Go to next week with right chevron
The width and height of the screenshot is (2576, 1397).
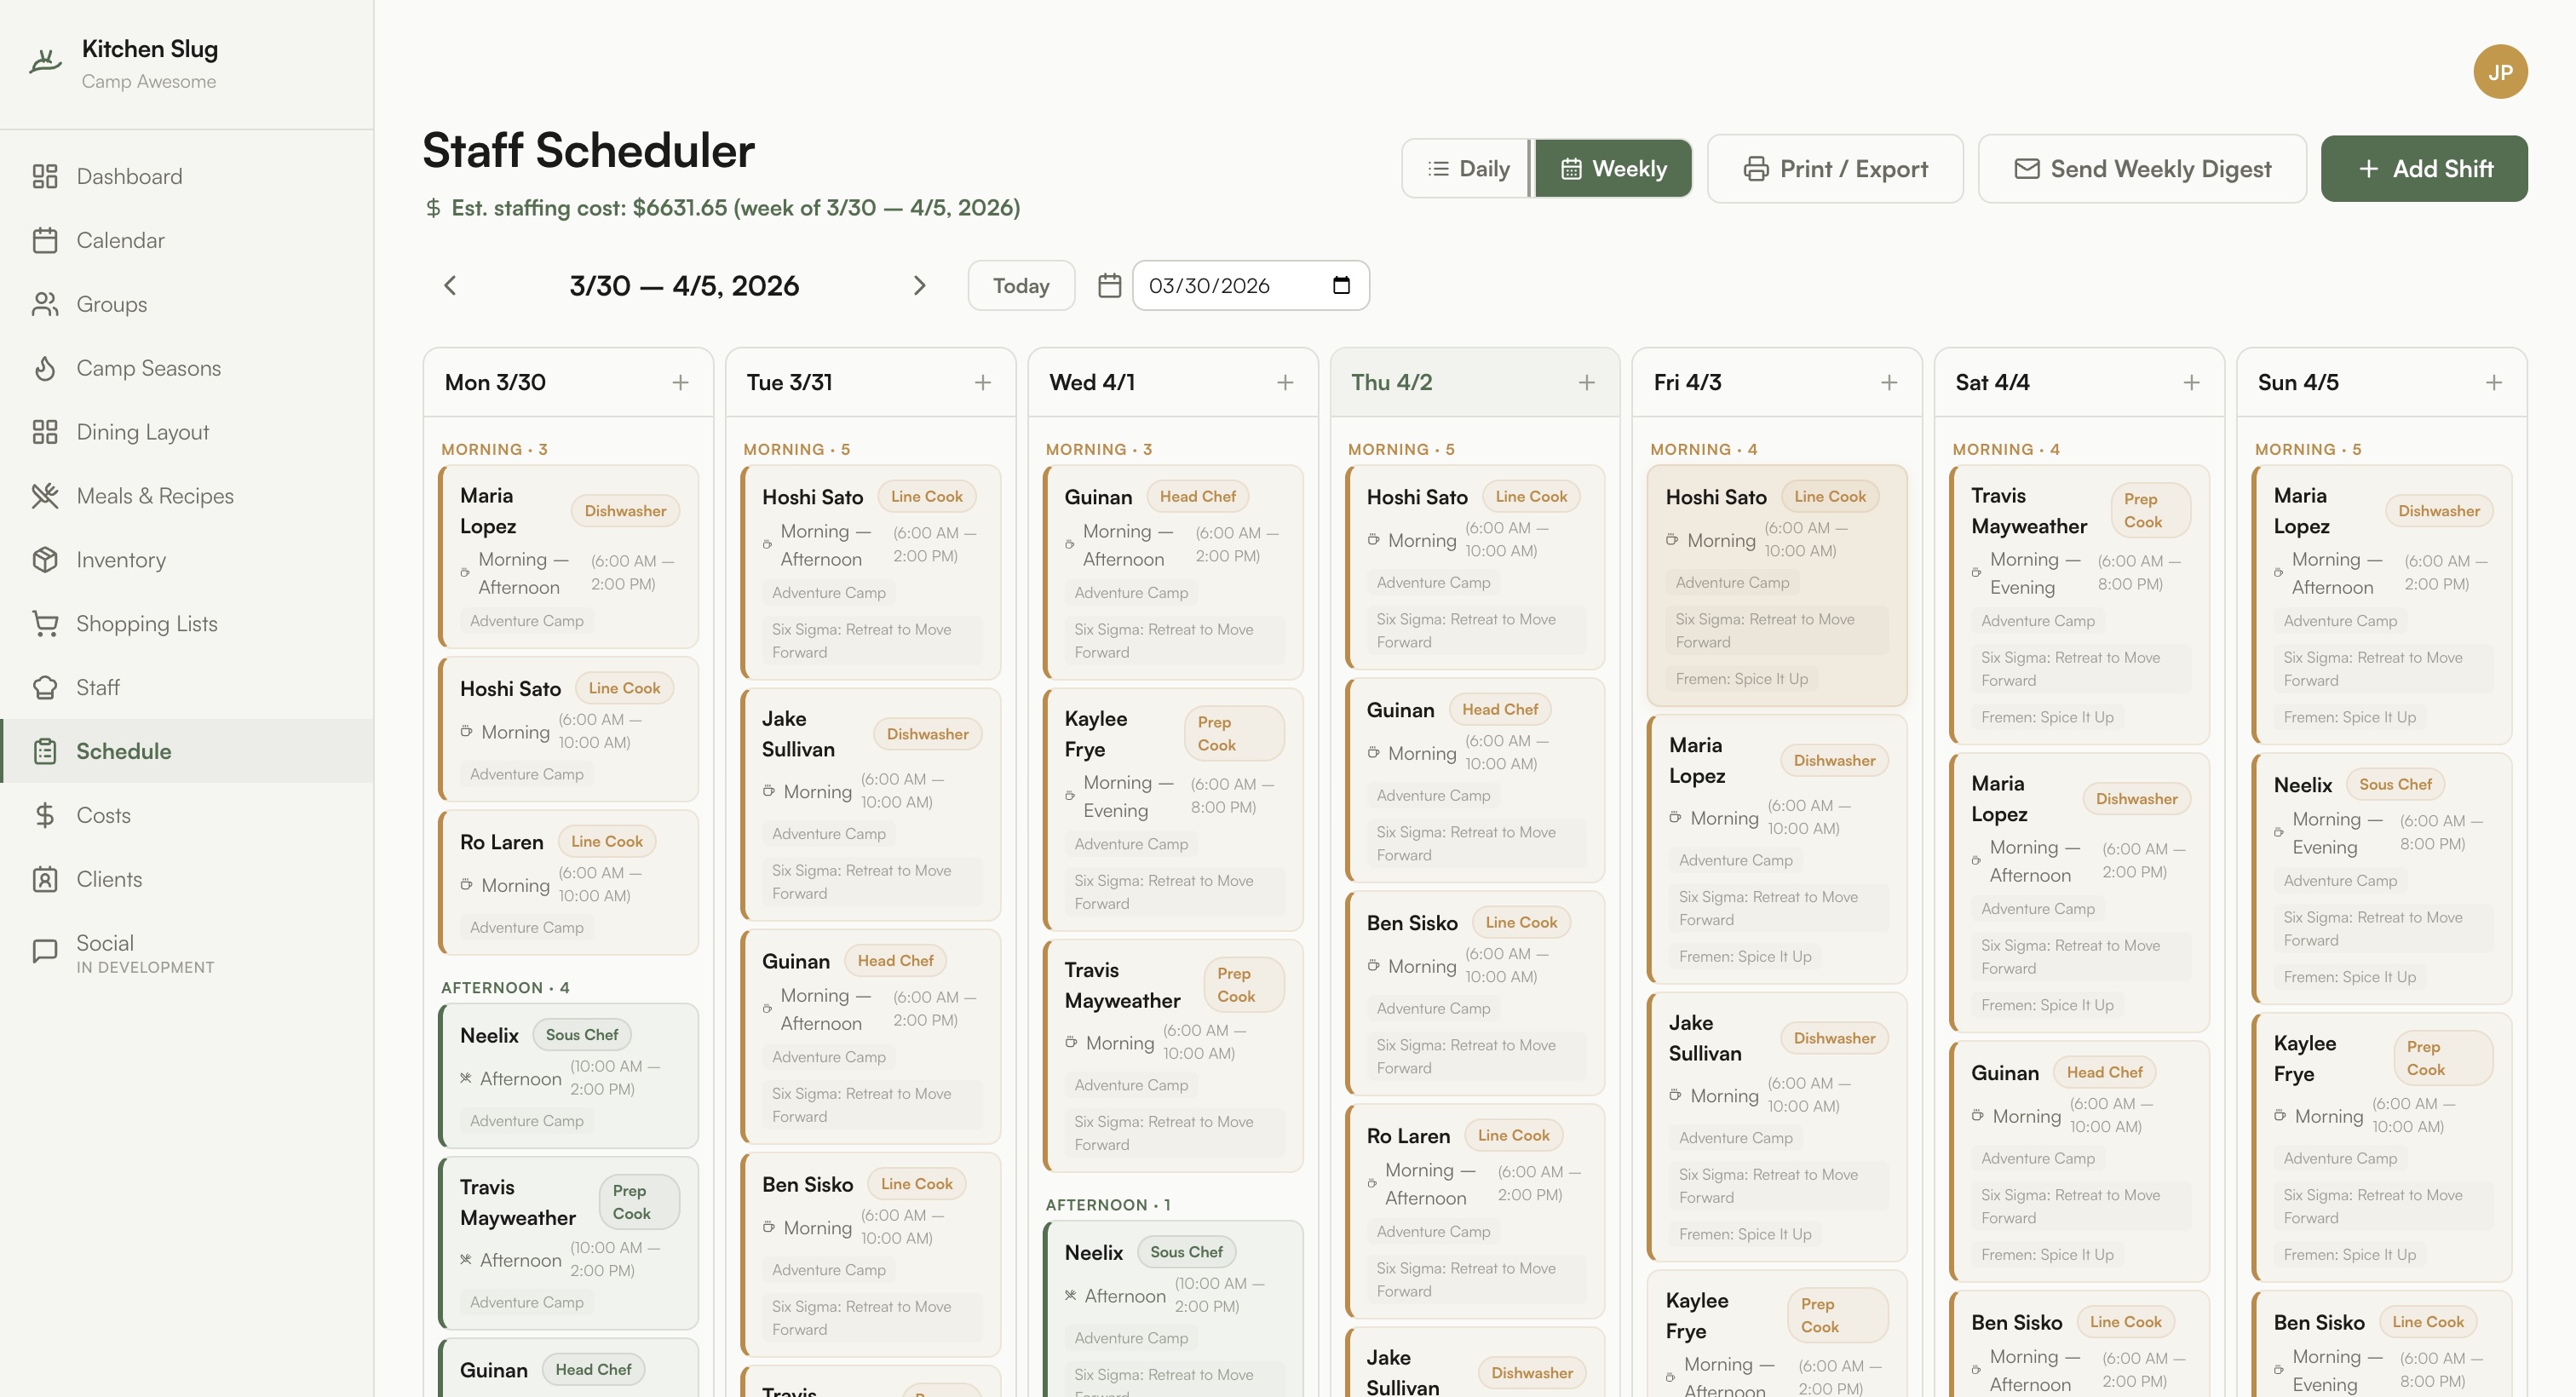point(919,286)
